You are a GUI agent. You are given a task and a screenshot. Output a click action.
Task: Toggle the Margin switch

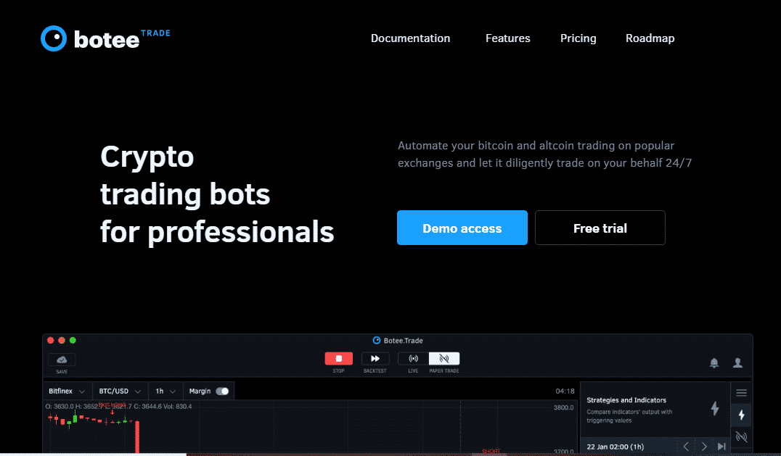[x=222, y=391]
